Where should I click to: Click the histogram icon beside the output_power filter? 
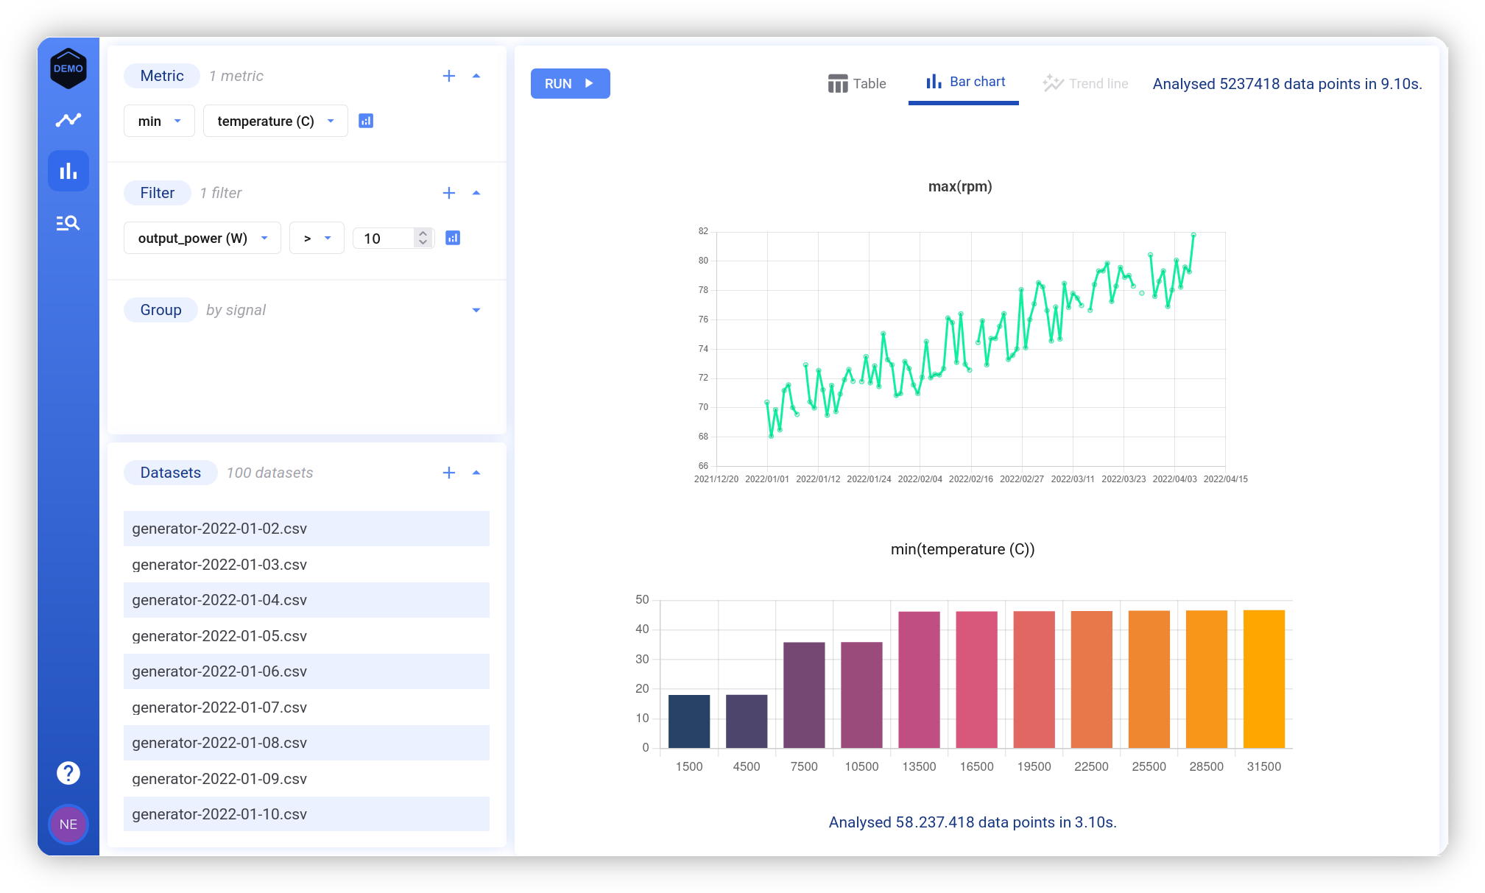pyautogui.click(x=453, y=237)
